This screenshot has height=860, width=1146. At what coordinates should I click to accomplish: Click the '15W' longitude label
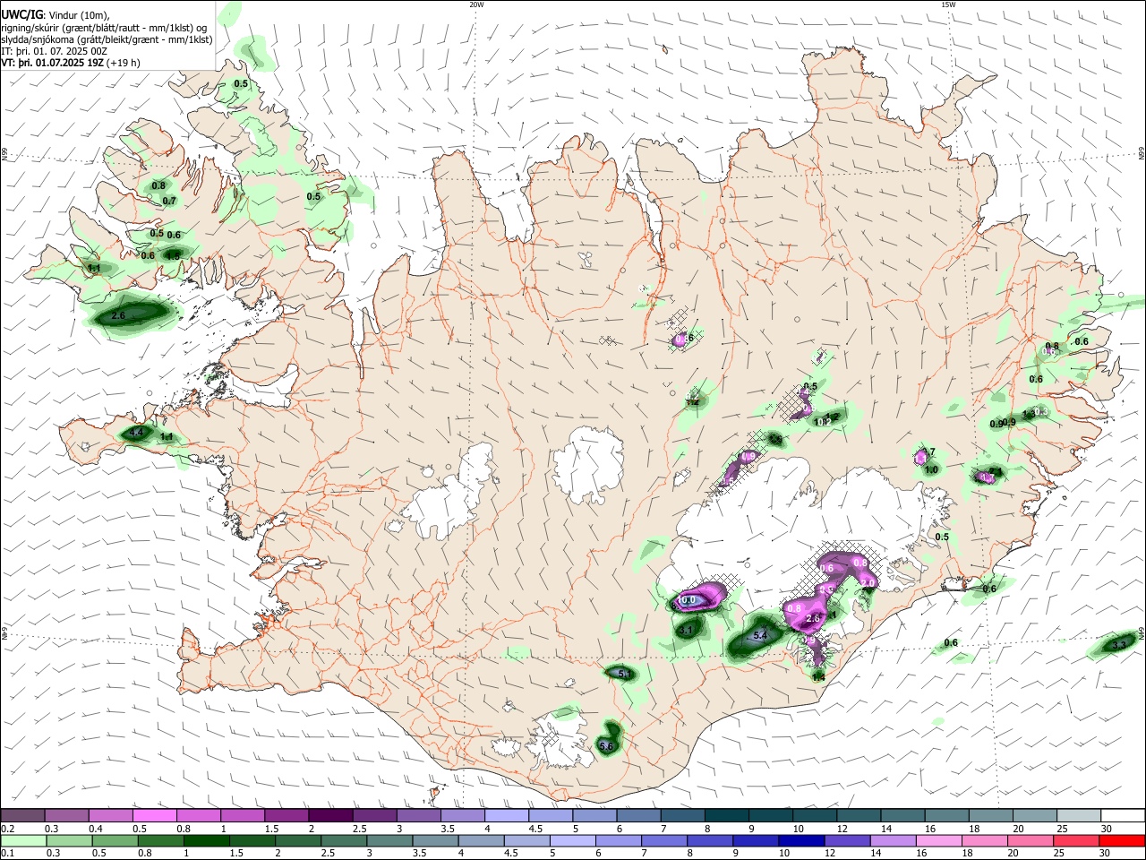pyautogui.click(x=948, y=4)
